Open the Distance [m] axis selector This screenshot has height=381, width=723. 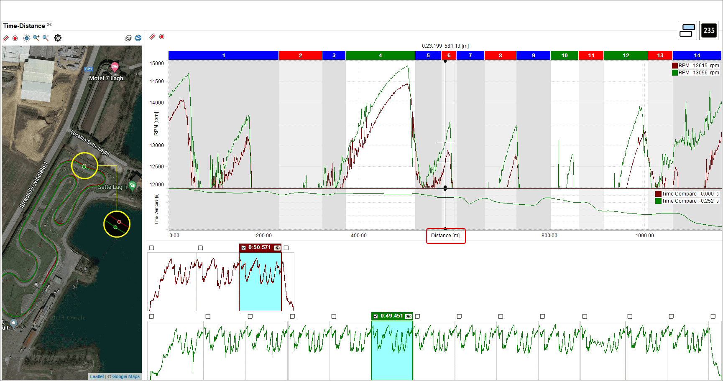pyautogui.click(x=445, y=236)
